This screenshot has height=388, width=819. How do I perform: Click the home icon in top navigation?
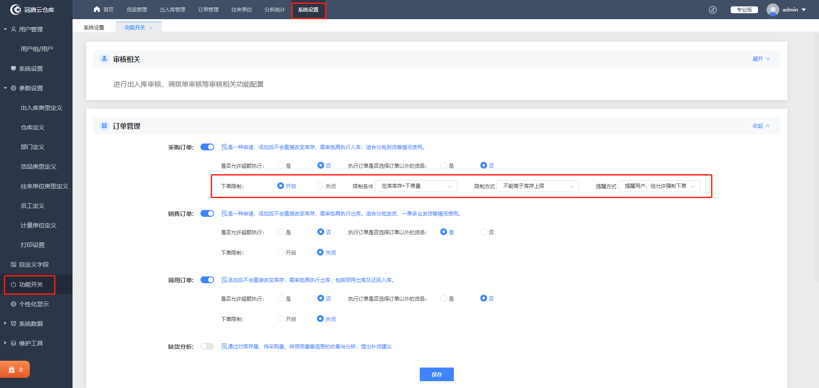(x=97, y=9)
